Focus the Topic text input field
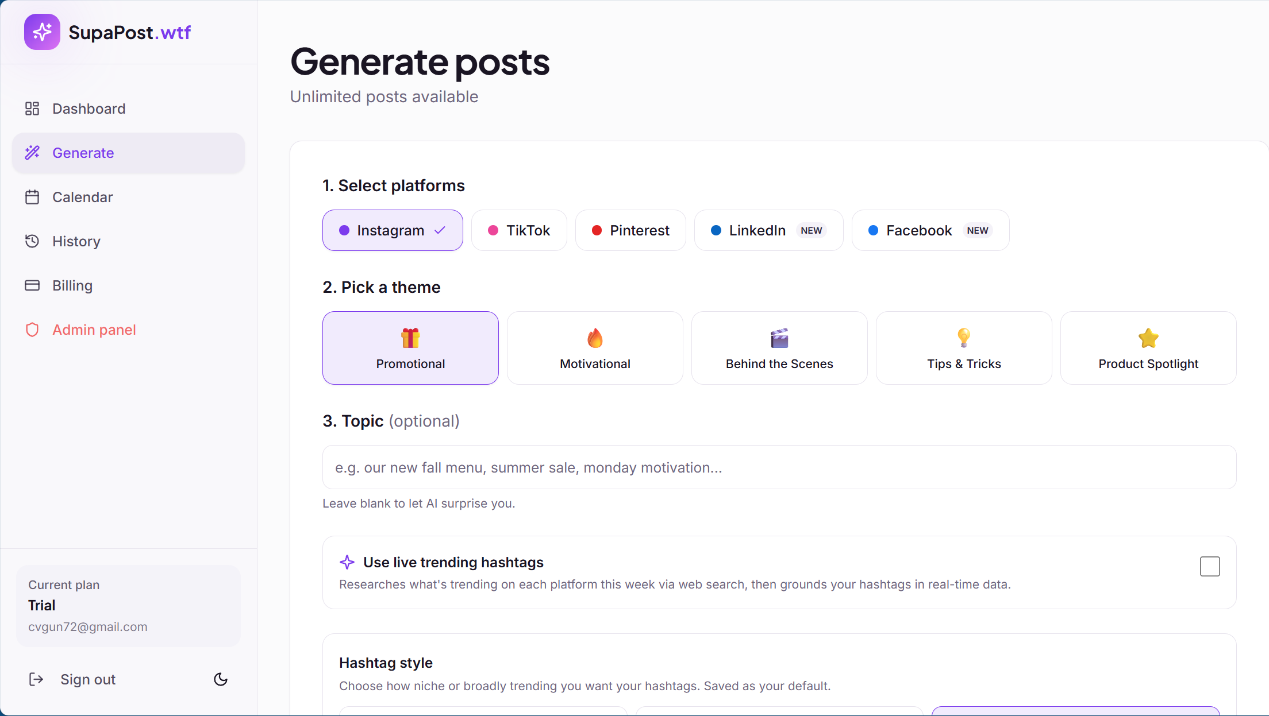The width and height of the screenshot is (1269, 716). point(779,467)
